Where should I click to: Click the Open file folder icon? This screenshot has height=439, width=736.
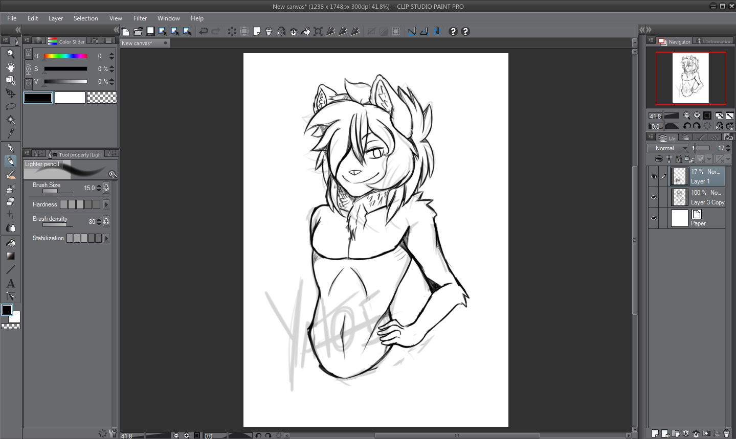[138, 32]
